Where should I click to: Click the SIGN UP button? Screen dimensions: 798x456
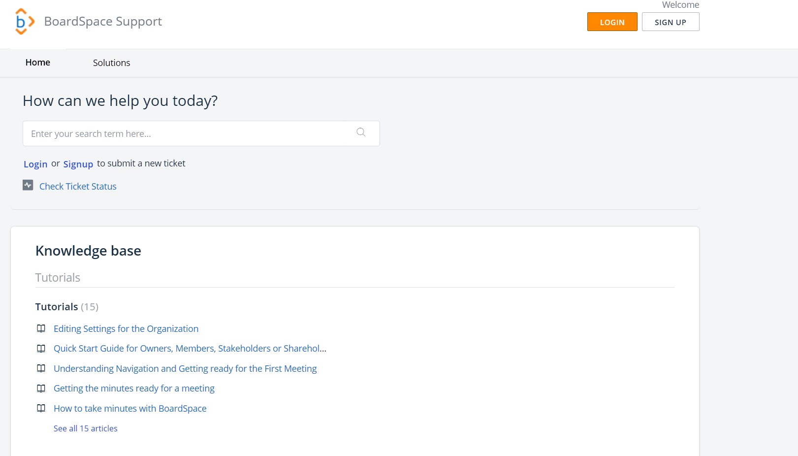(670, 22)
